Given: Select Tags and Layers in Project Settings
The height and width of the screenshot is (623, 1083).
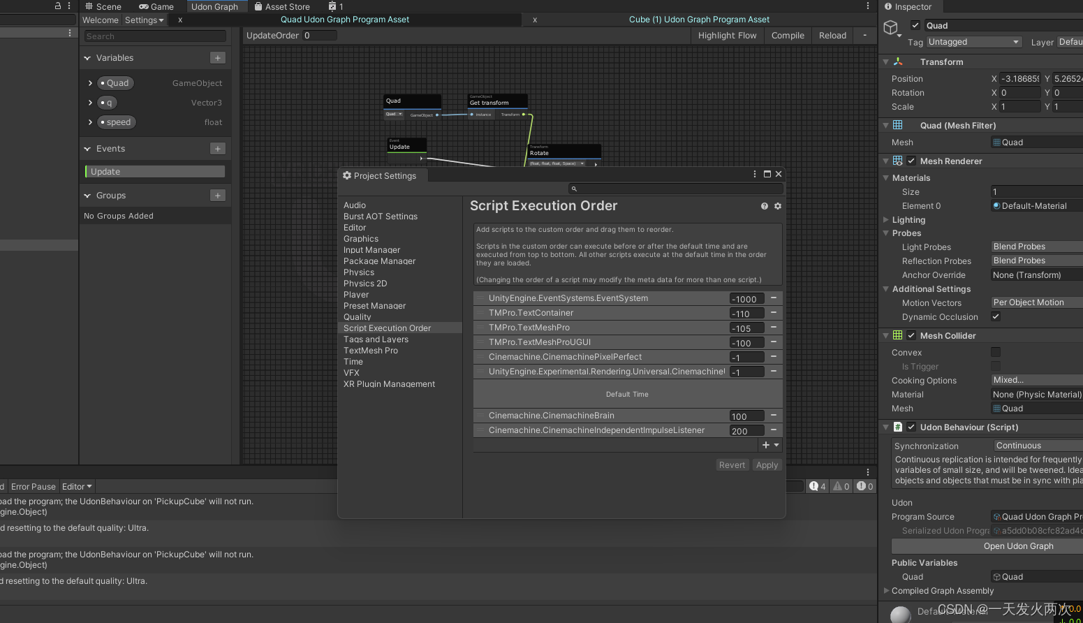Looking at the screenshot, I should coord(376,339).
